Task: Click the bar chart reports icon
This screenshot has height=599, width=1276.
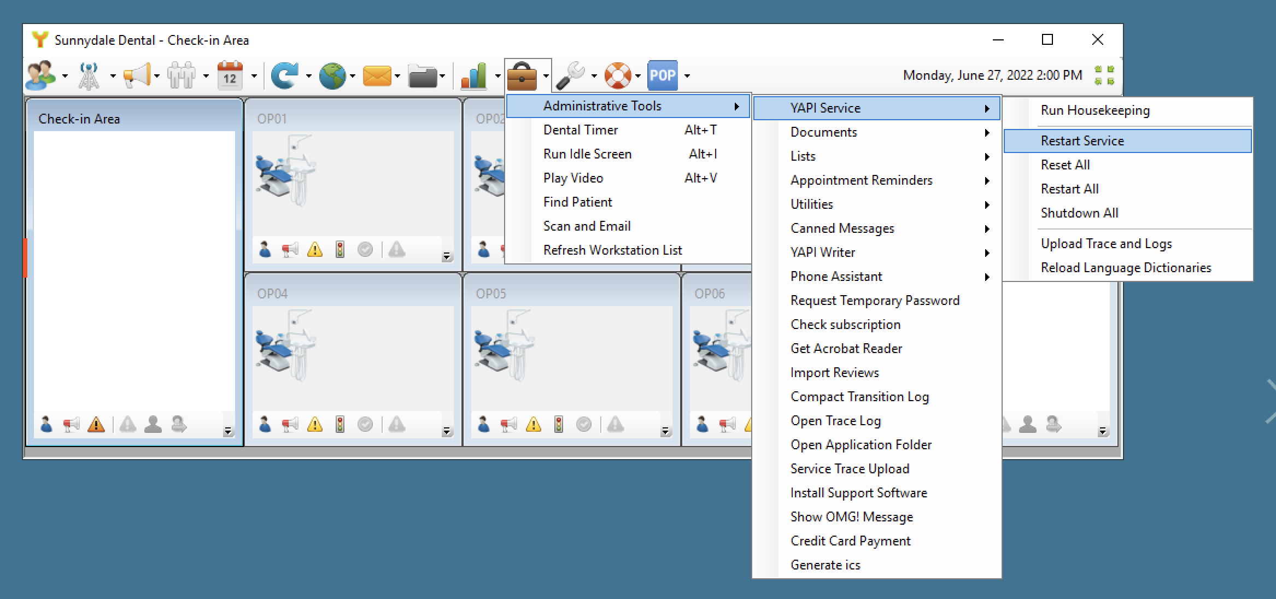Action: (473, 75)
